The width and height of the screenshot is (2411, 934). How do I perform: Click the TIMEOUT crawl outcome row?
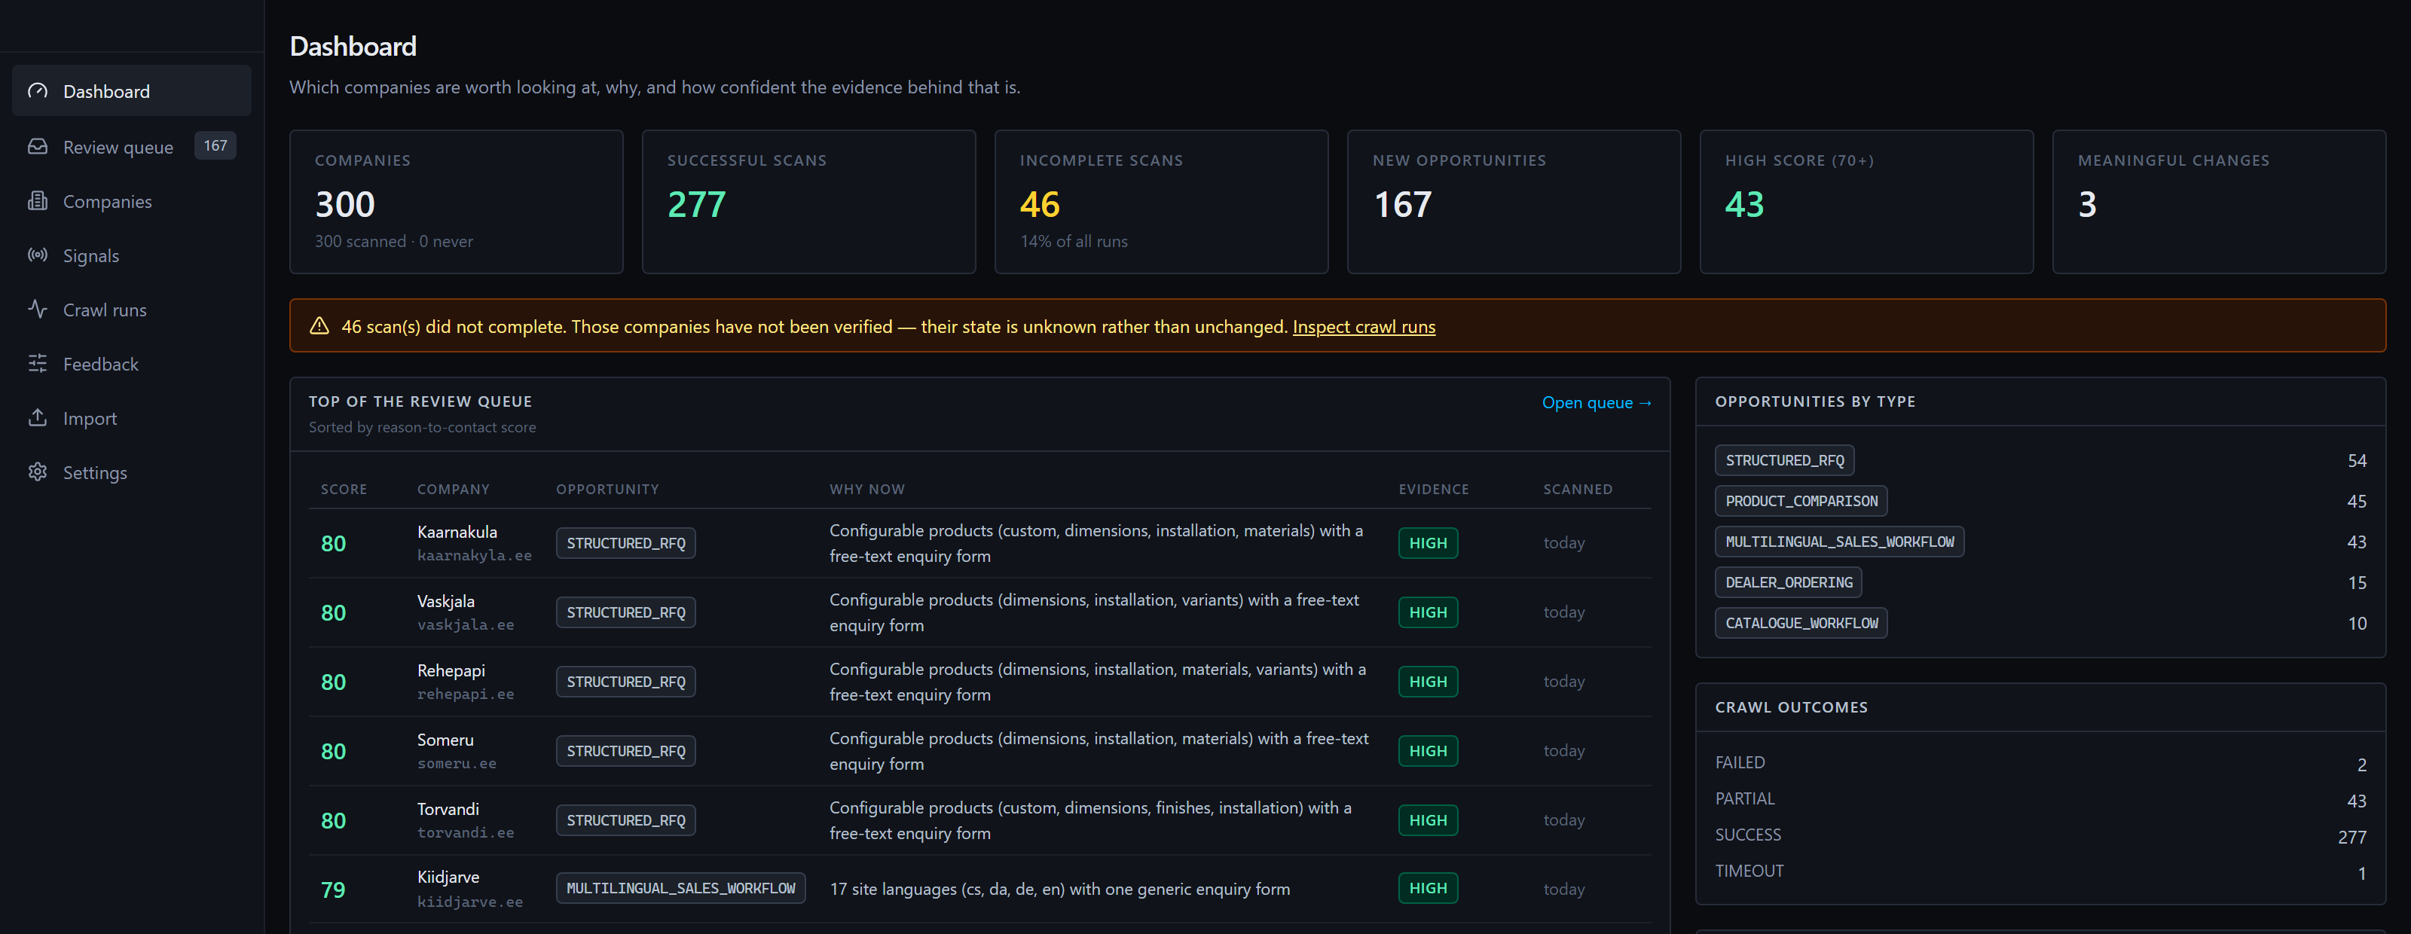tap(2040, 871)
